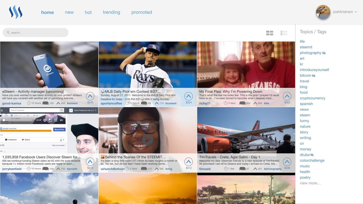363x204 pixels.
Task: Open the poetry topic tag
Action: tap(305, 177)
